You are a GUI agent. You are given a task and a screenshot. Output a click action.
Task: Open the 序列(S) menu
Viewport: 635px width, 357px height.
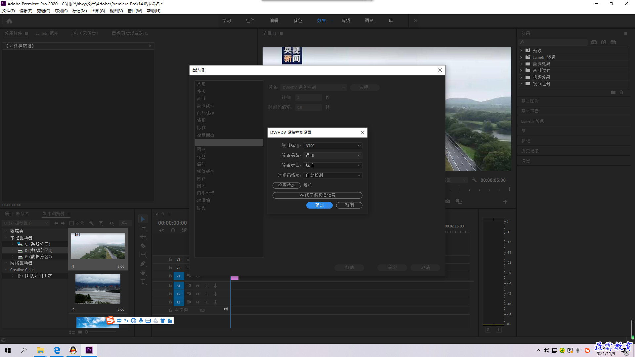click(61, 11)
